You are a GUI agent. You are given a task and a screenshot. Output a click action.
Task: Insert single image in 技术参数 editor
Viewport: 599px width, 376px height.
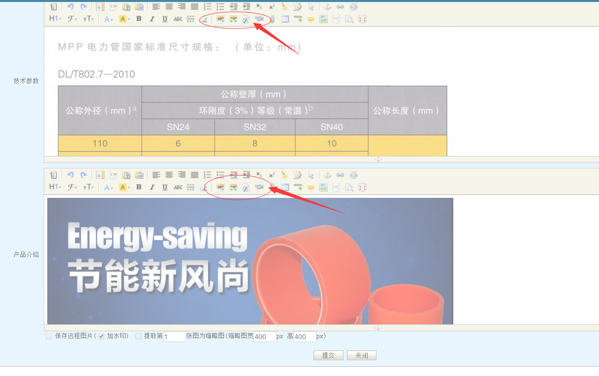pyautogui.click(x=221, y=19)
